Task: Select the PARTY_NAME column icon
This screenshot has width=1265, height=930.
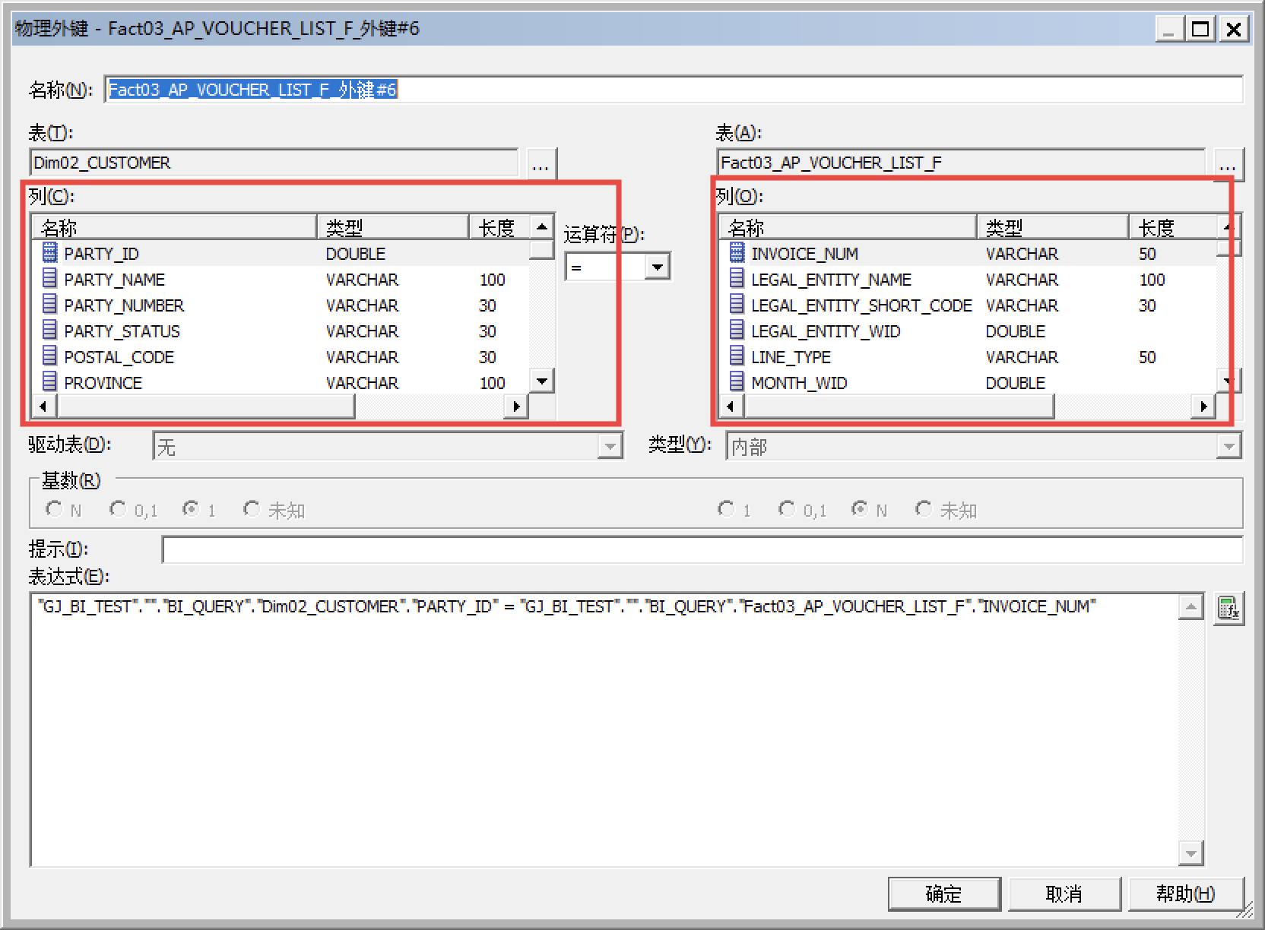Action: click(x=49, y=279)
